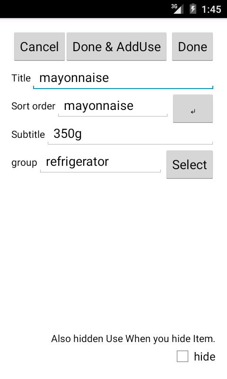Toggle the hide checkbox
The width and height of the screenshot is (227, 379).
(183, 356)
